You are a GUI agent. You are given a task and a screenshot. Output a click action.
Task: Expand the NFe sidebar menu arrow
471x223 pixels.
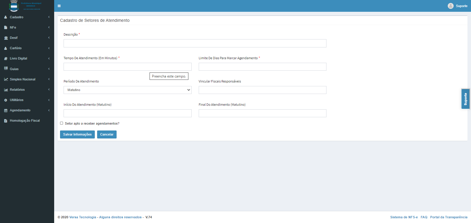(x=49, y=27)
